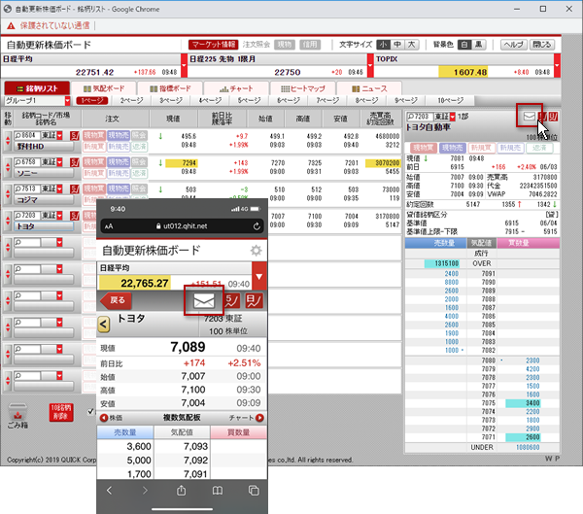Set the font size to 小

point(384,45)
